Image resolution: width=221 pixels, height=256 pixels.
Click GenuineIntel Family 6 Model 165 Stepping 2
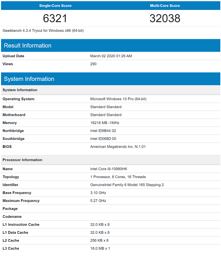coord(127,185)
